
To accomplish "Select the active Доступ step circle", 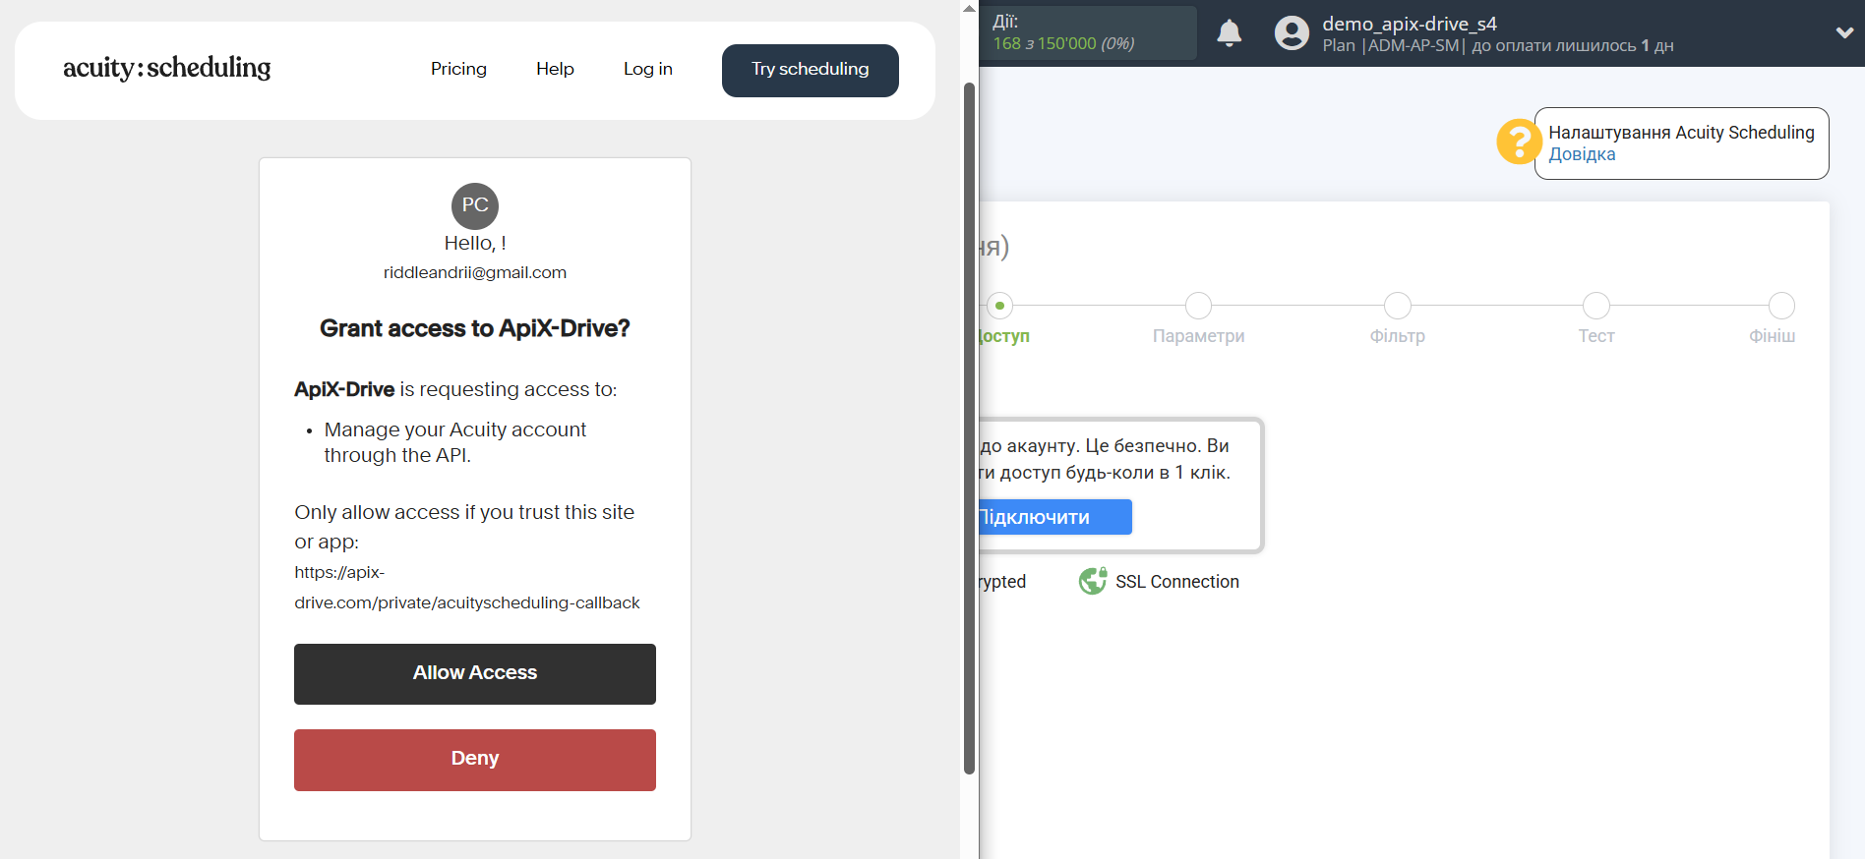I will pos(999,306).
